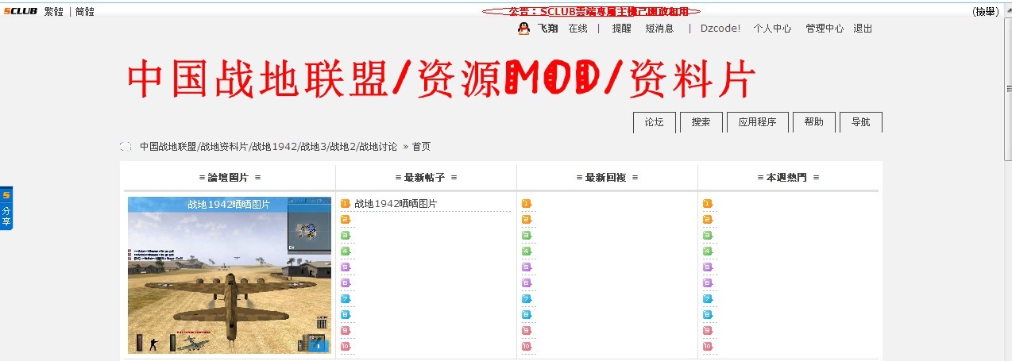
Task: Click rank 9 icon in 最新帖子 column
Action: point(346,331)
